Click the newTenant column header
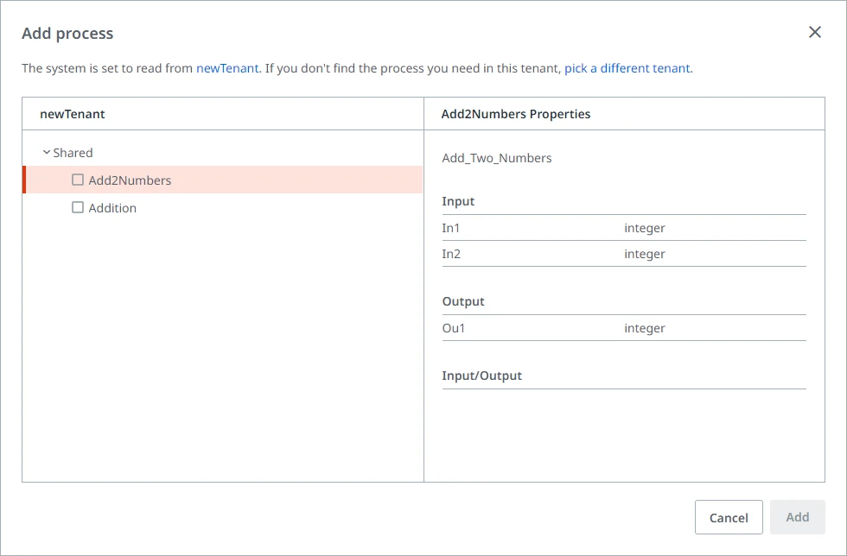The width and height of the screenshot is (847, 556). (x=73, y=114)
